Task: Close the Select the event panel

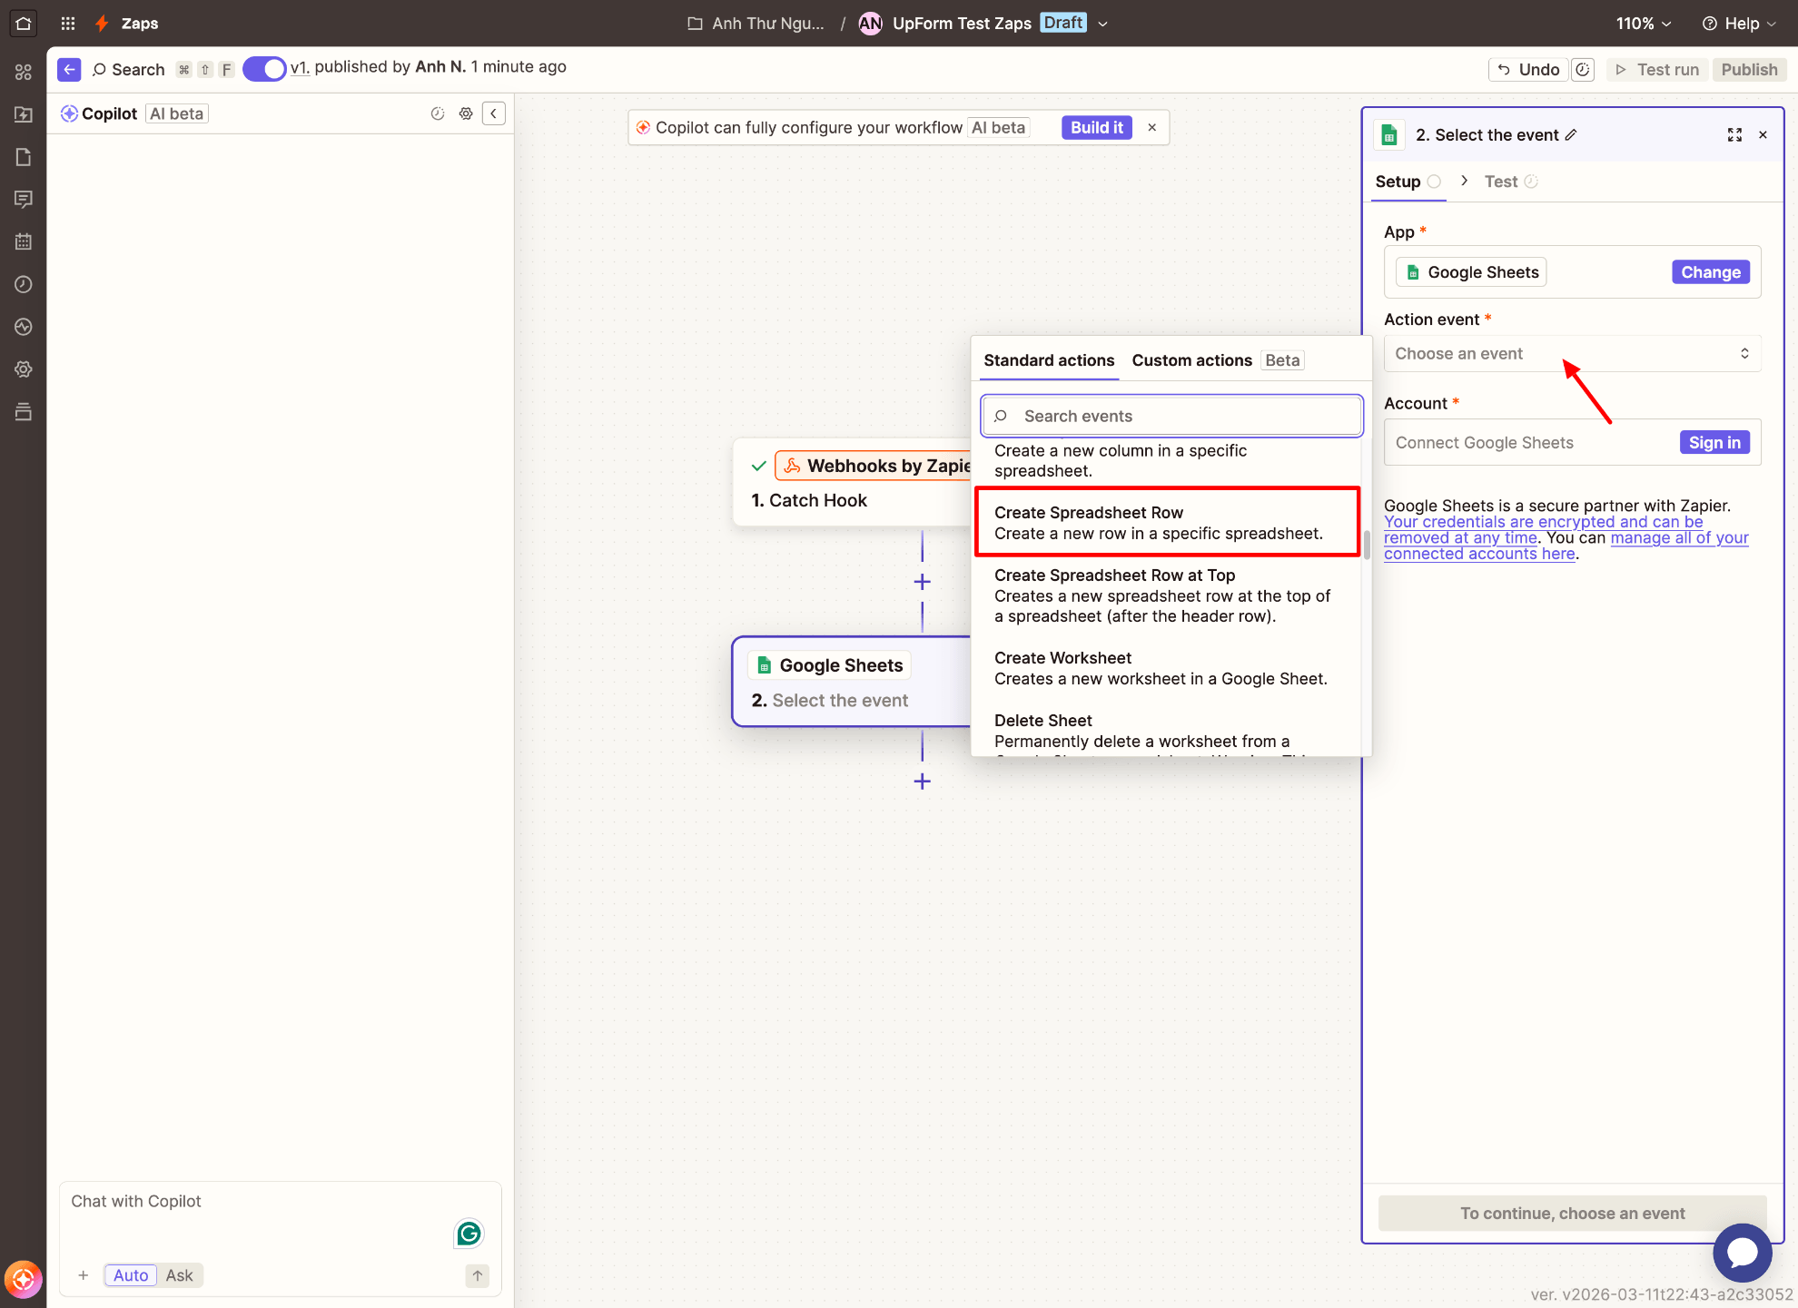Action: [x=1763, y=135]
